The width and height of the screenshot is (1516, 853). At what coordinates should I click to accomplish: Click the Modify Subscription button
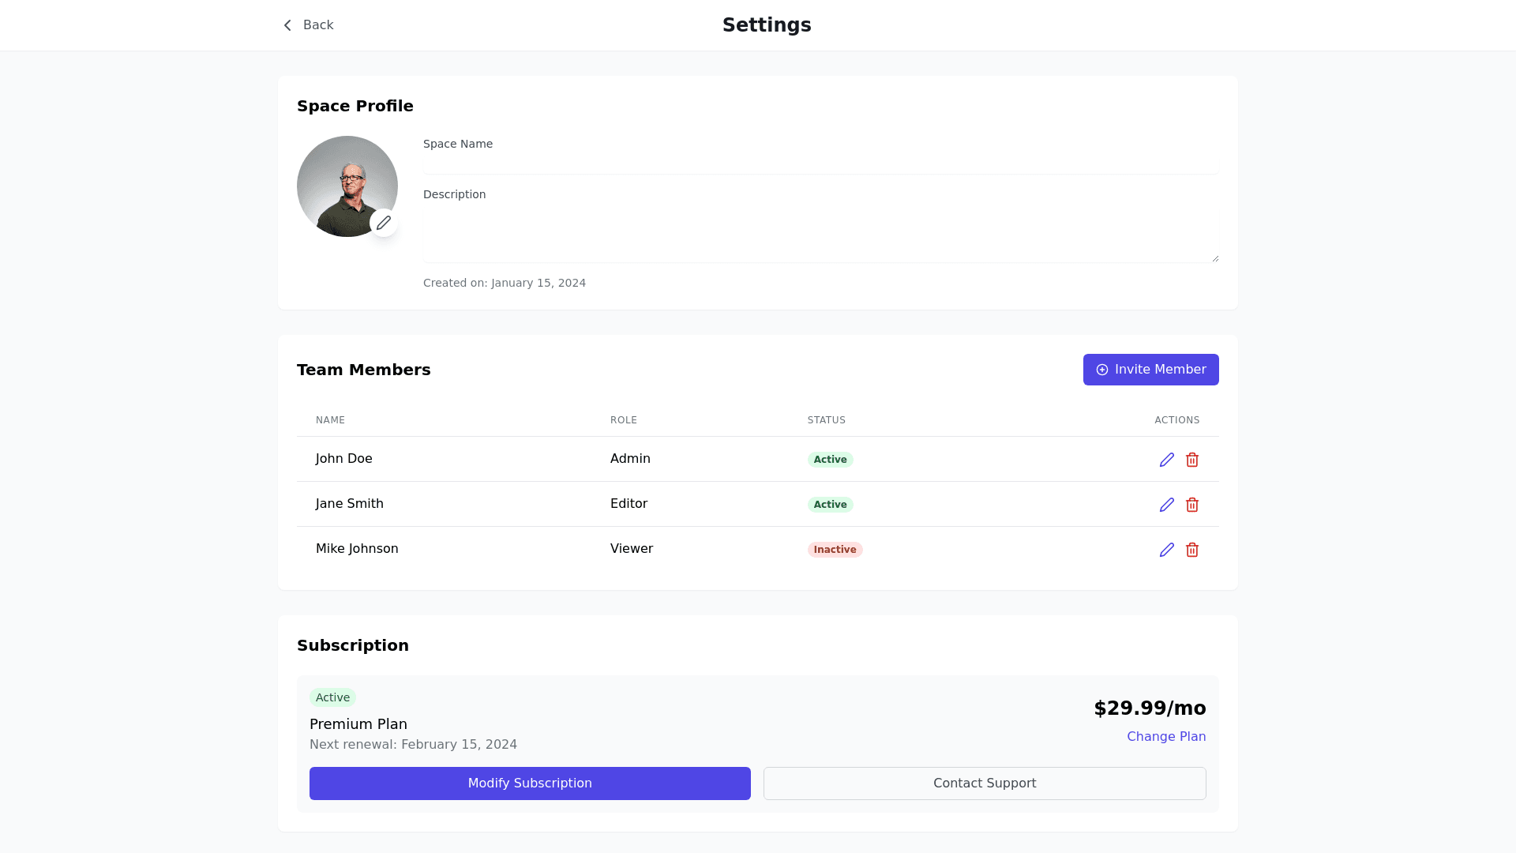point(530,783)
